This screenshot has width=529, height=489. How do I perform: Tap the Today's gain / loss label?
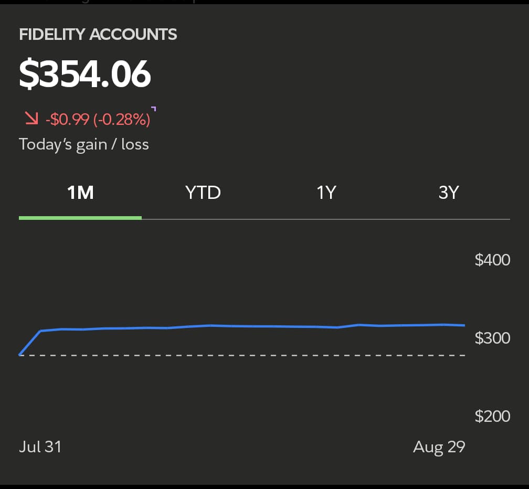click(84, 144)
